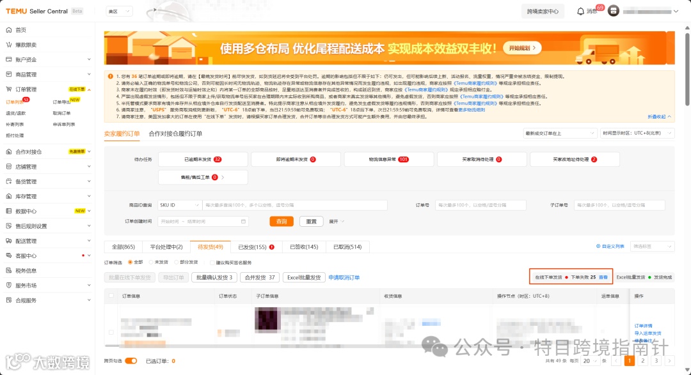Click the user account avatar icon

point(614,11)
